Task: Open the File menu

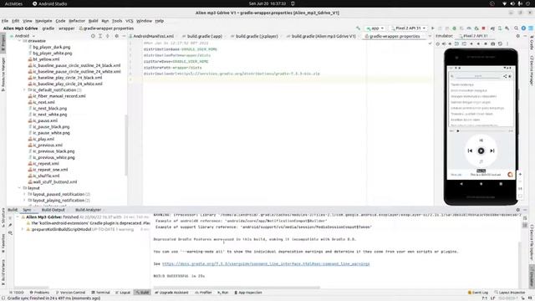Action: tap(5, 21)
